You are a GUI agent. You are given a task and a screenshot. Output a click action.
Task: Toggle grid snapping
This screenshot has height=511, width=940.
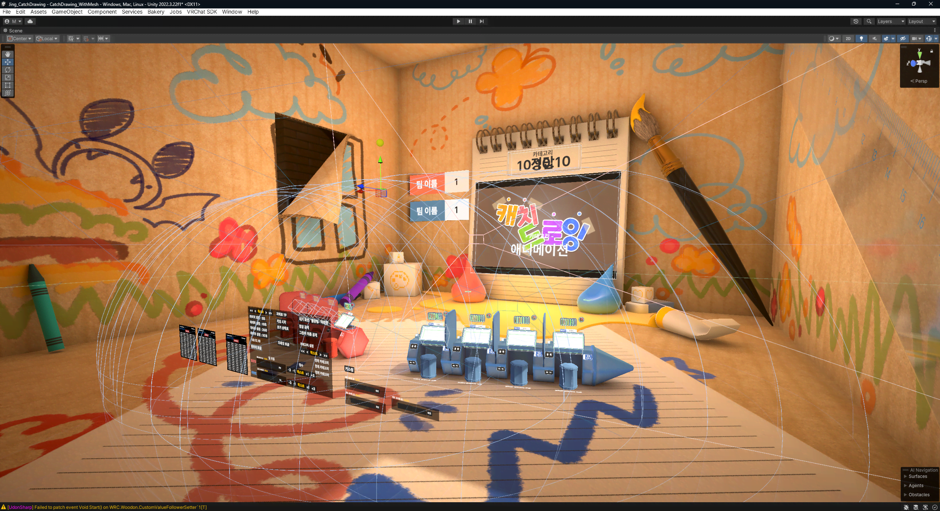click(86, 39)
